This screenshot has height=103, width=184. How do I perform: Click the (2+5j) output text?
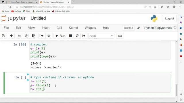[x=36, y=64]
